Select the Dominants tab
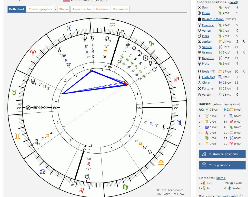 coord(120,9)
